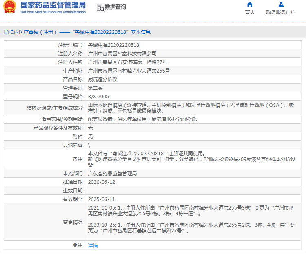Click intended use text 配套显微镜
The width and height of the screenshot is (306, 256).
point(143,119)
